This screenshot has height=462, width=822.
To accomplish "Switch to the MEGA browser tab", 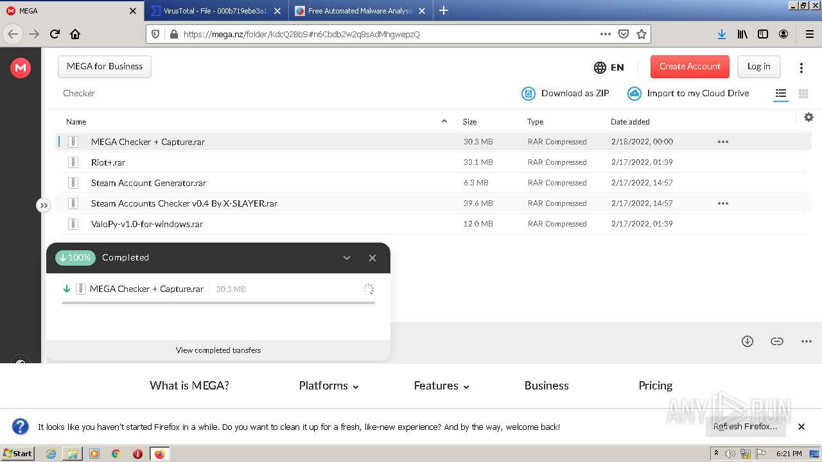I will pos(71,11).
